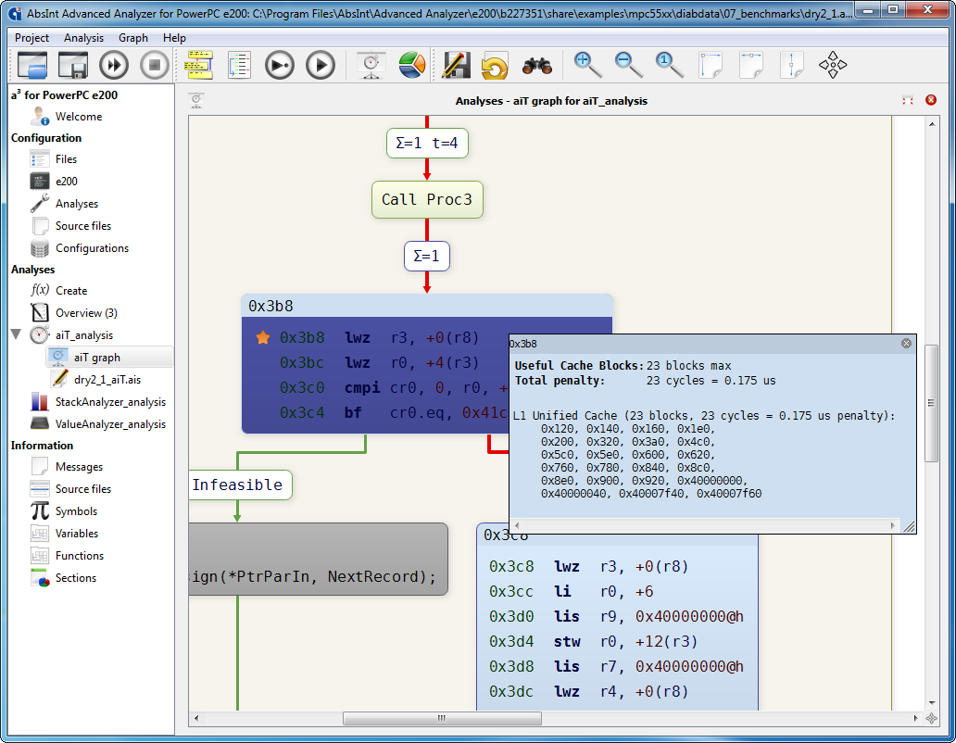The height and width of the screenshot is (743, 956).
Task: Click the Σ=1 node below Call Proc3
Action: 427,256
